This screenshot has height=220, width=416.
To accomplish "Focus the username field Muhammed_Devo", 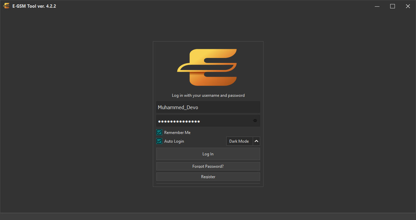I will click(208, 107).
